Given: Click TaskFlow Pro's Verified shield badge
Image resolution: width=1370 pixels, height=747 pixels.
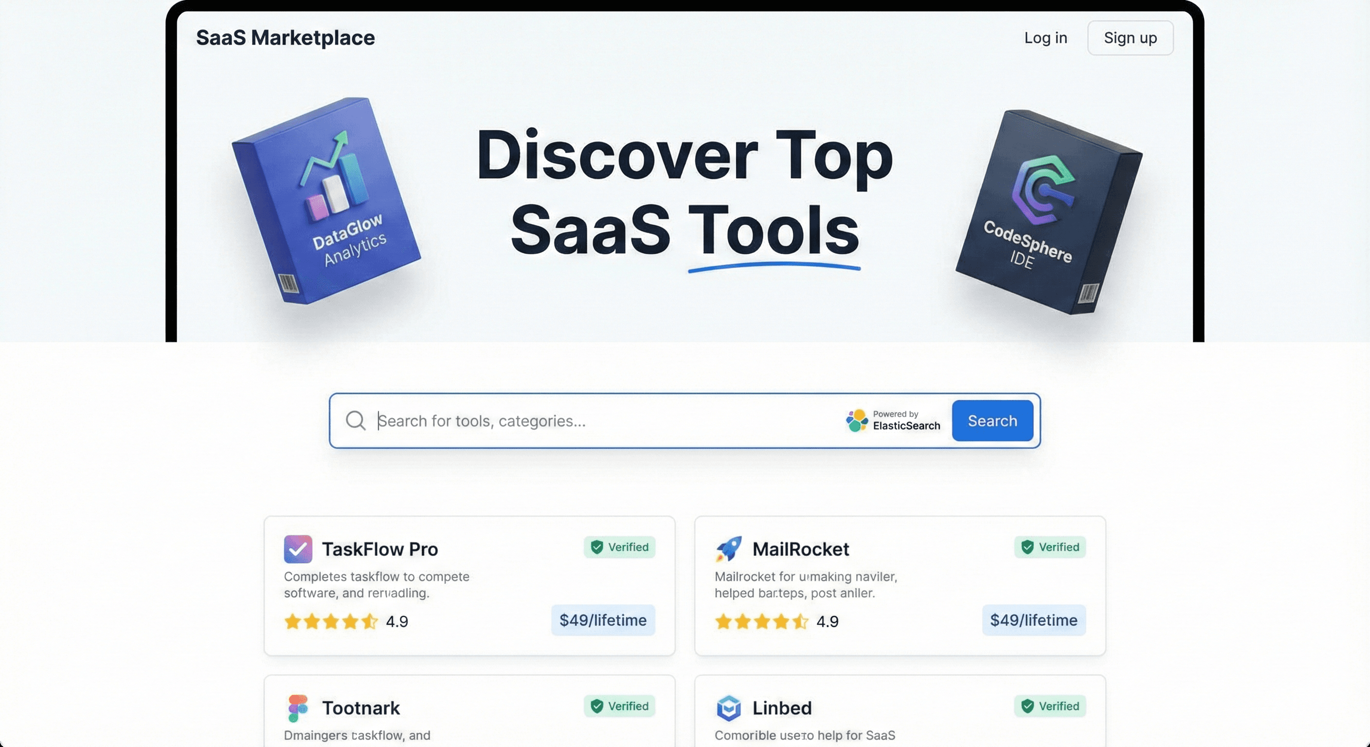Looking at the screenshot, I should tap(620, 547).
